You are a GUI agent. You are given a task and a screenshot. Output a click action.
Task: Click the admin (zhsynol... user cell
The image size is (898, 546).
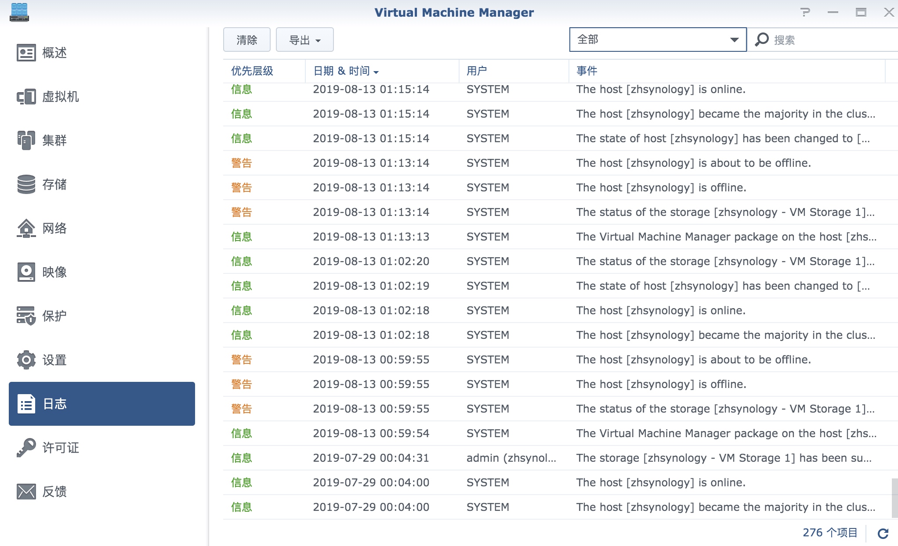pos(511,458)
